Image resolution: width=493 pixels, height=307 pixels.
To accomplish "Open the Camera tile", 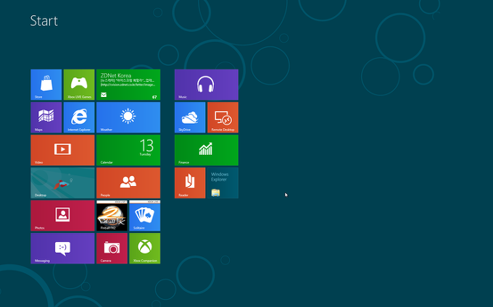I will (x=112, y=248).
